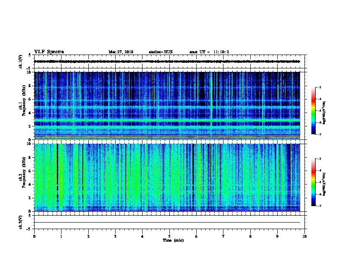Click the ch.2 color bar PSD unit label

[x=324, y=184]
